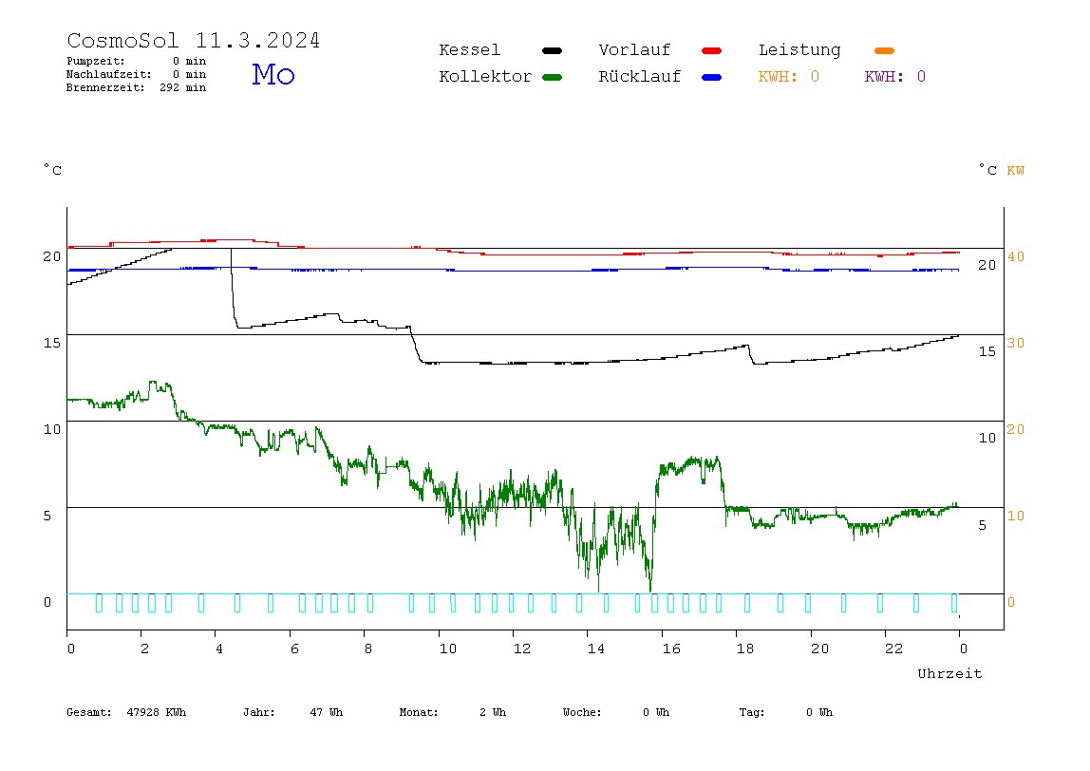Viewport: 1090px width, 771px height.
Task: Click the Kessel legend label
Action: [470, 50]
